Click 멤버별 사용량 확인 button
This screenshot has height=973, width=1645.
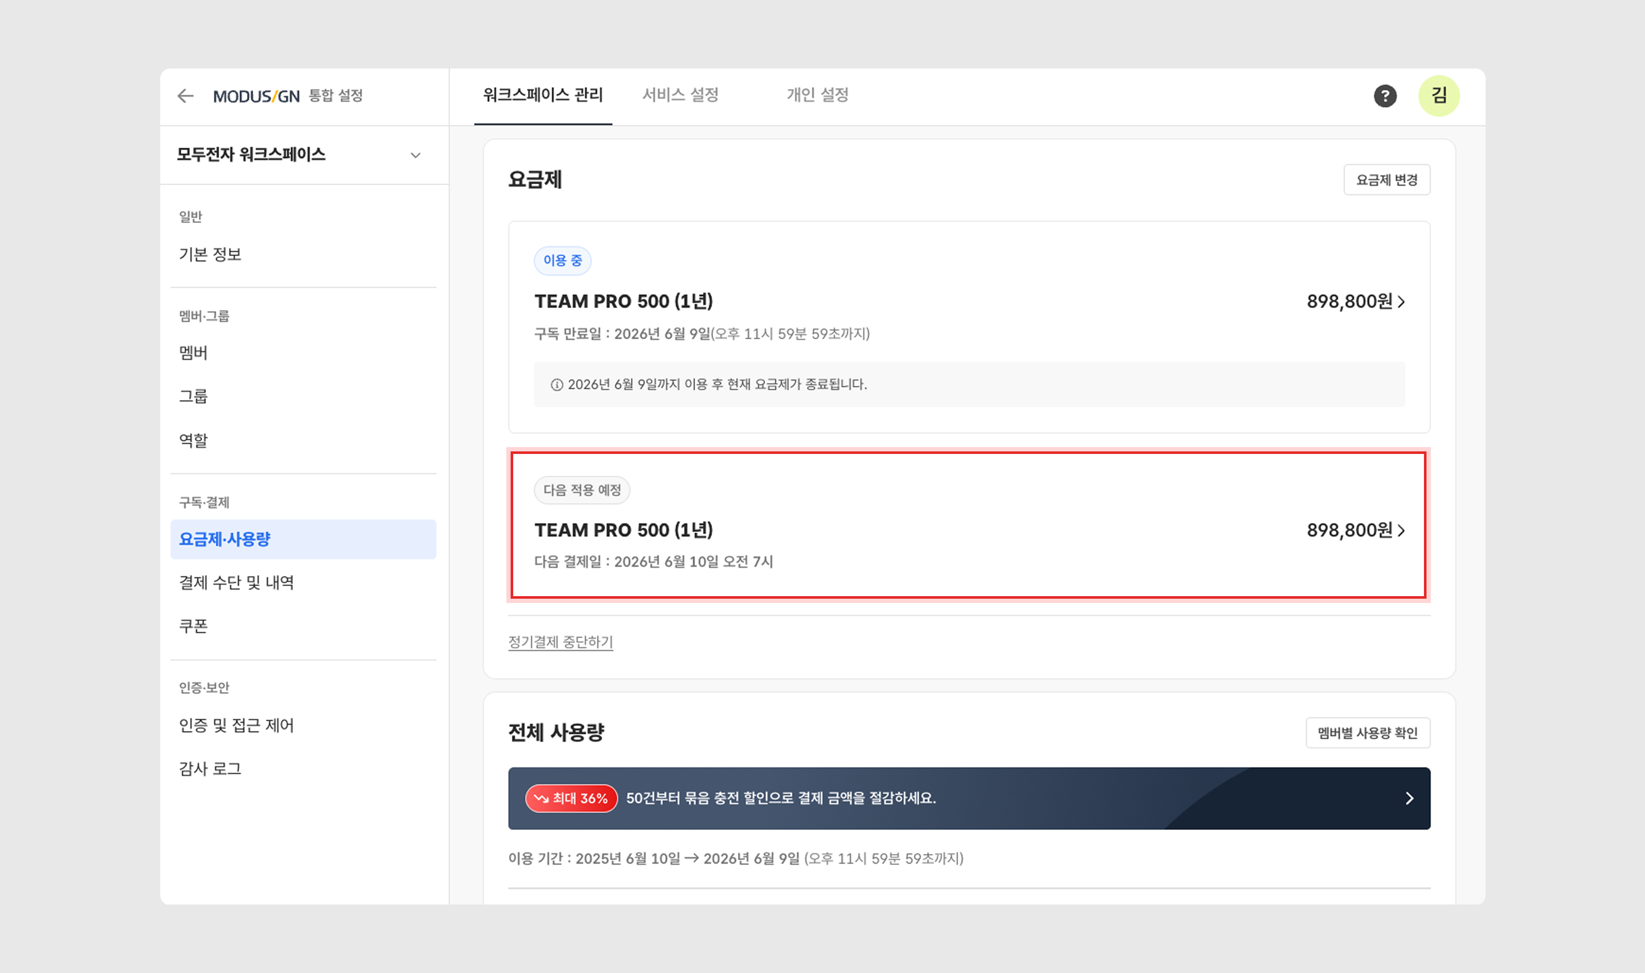1368,733
